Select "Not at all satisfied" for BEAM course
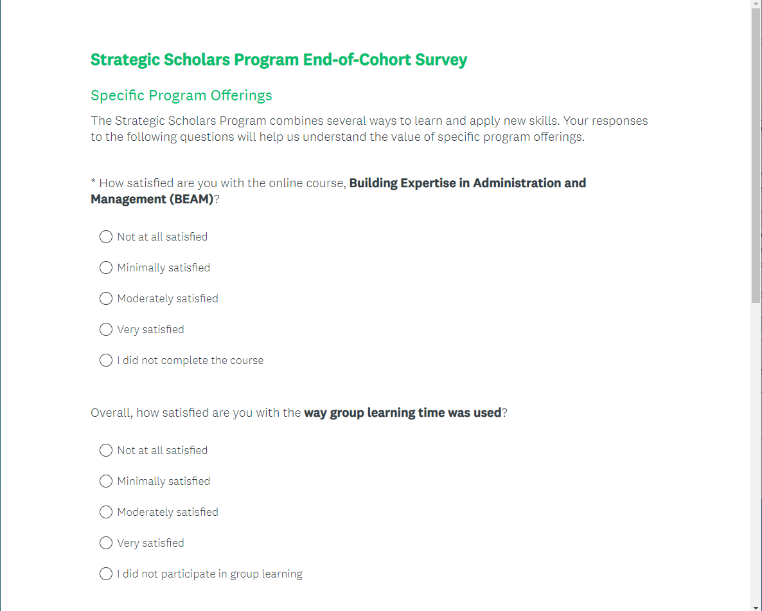 106,237
